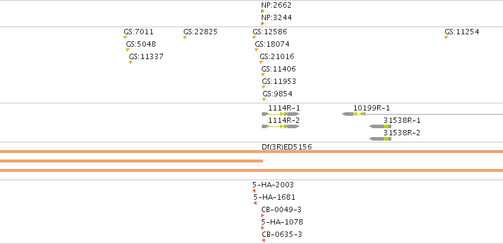
Task: Click the 5-HA-1681 label
Action: tap(275, 197)
